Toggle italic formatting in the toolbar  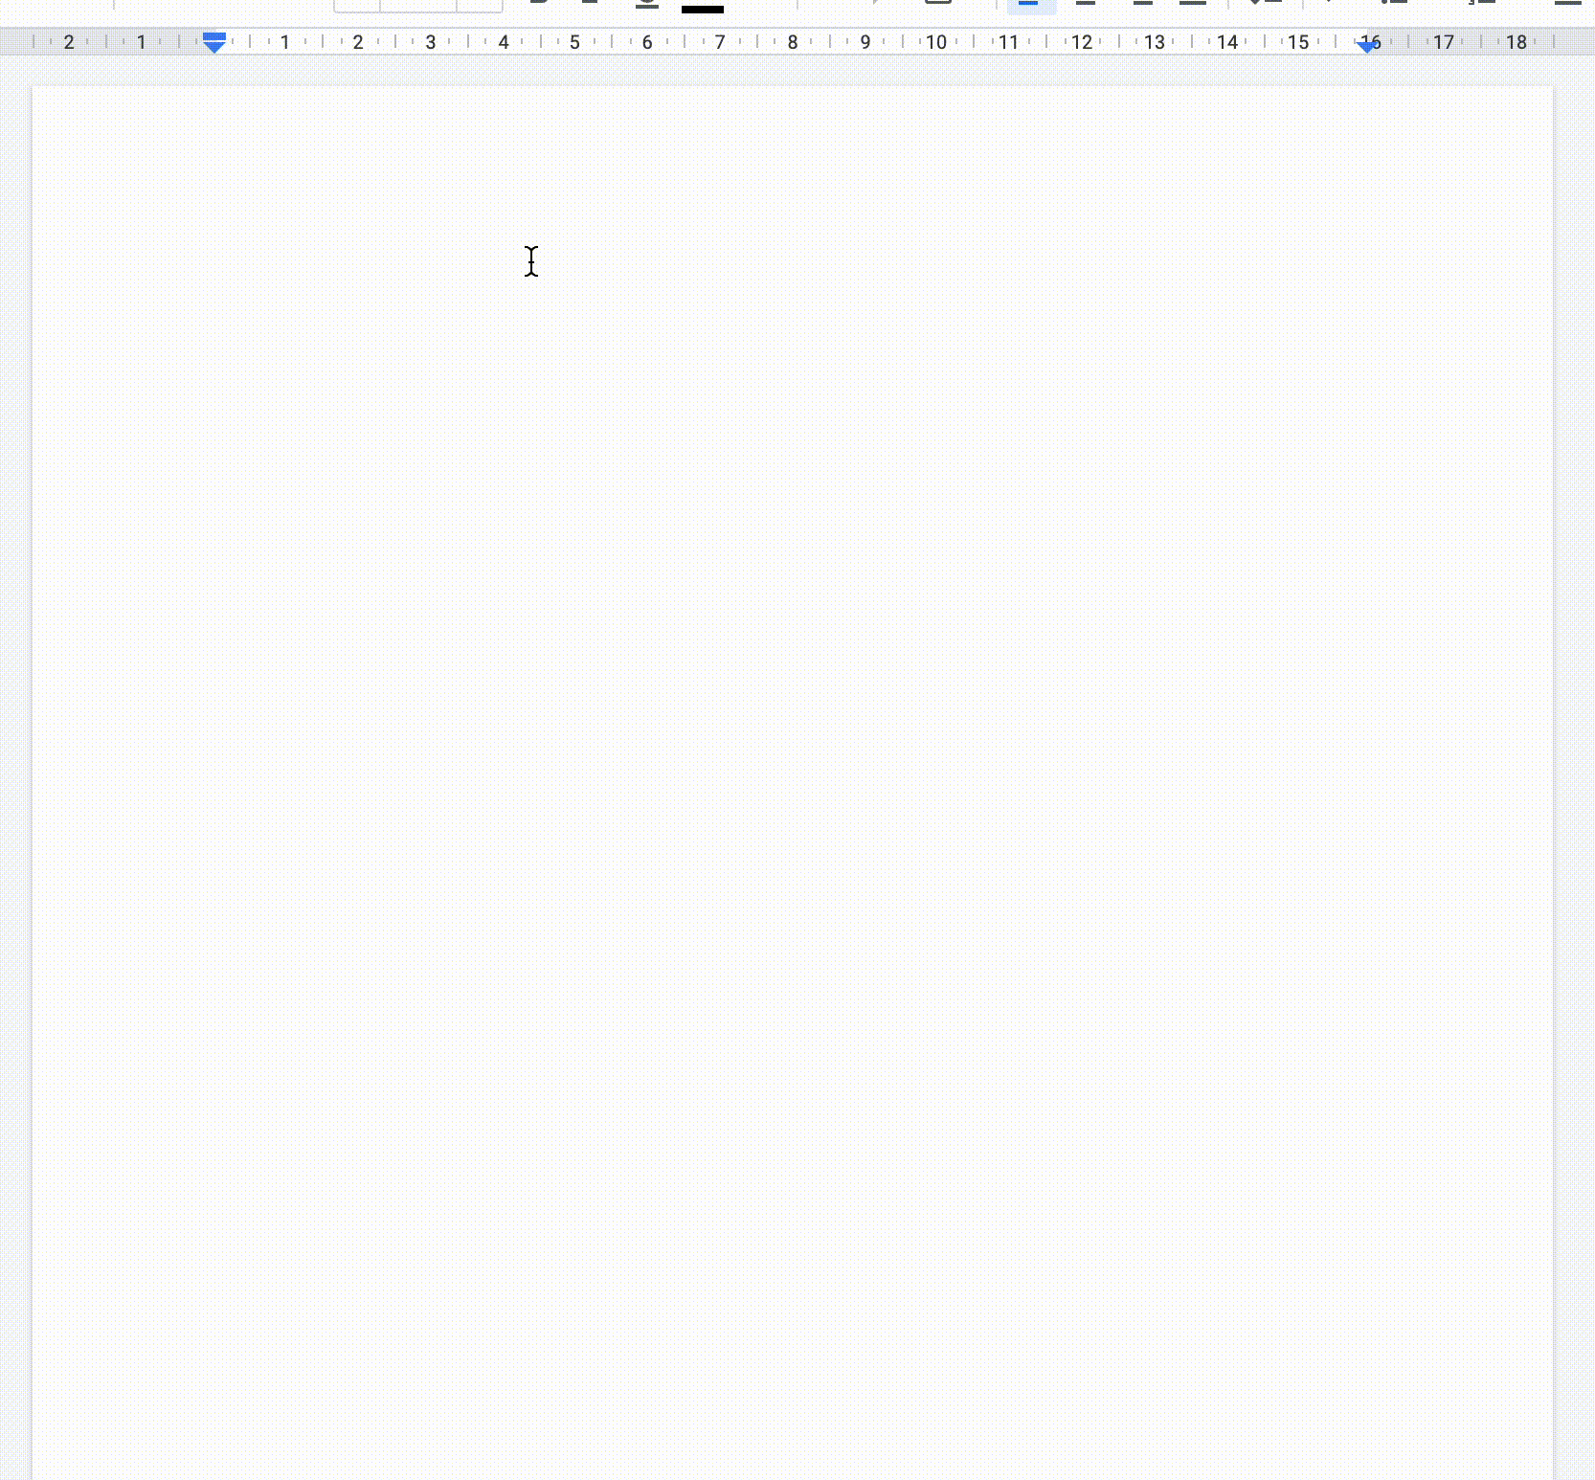click(x=591, y=3)
